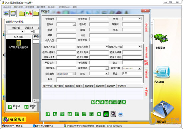183x129 pixels.
Task: Click the 会员编号 input field
Action: point(66,19)
